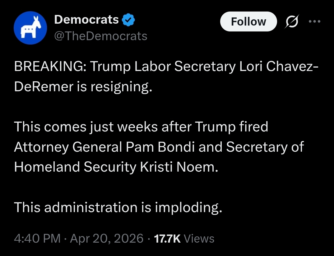This screenshot has height=256, width=334.
Task: Open the Grok slashed-circle icon
Action: point(291,22)
